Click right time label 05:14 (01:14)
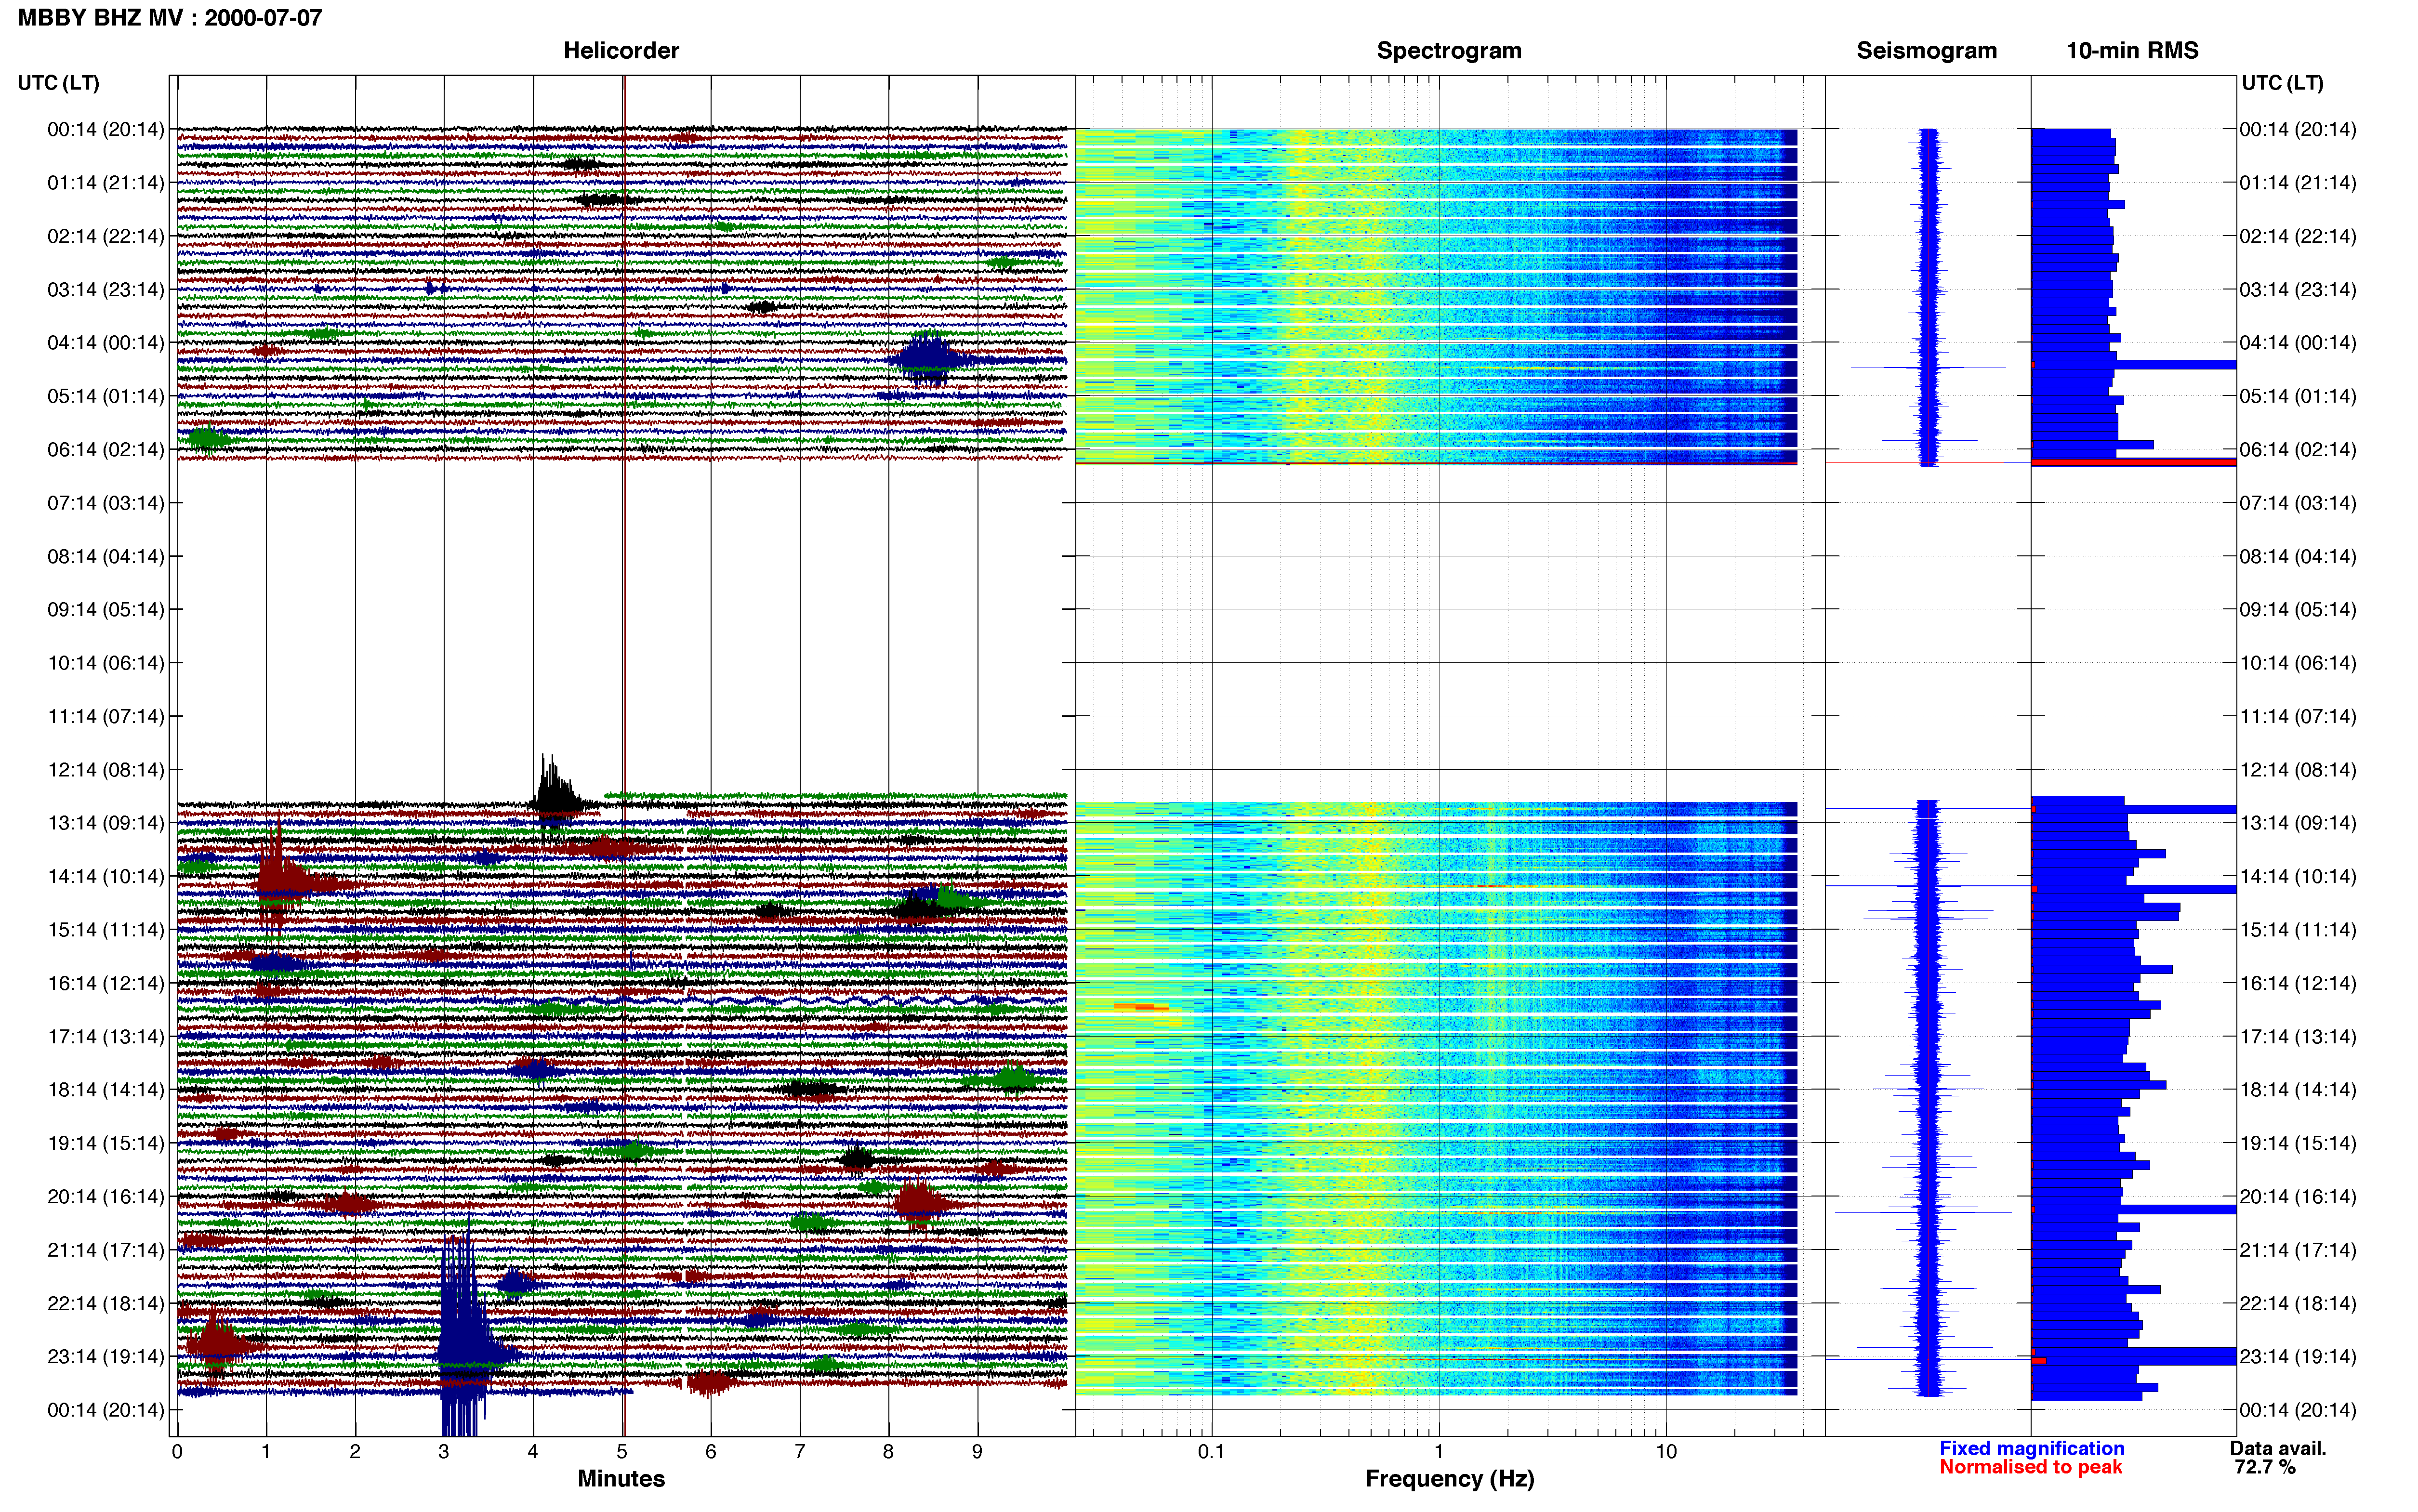This screenshot has height=1512, width=2418. [x=2298, y=396]
